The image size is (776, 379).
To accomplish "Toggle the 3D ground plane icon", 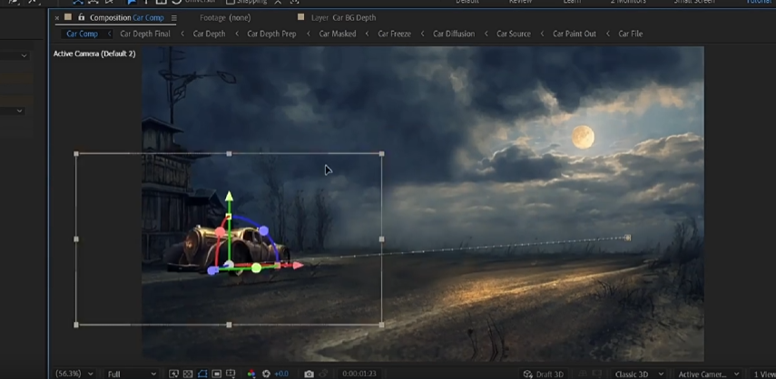I will click(583, 374).
